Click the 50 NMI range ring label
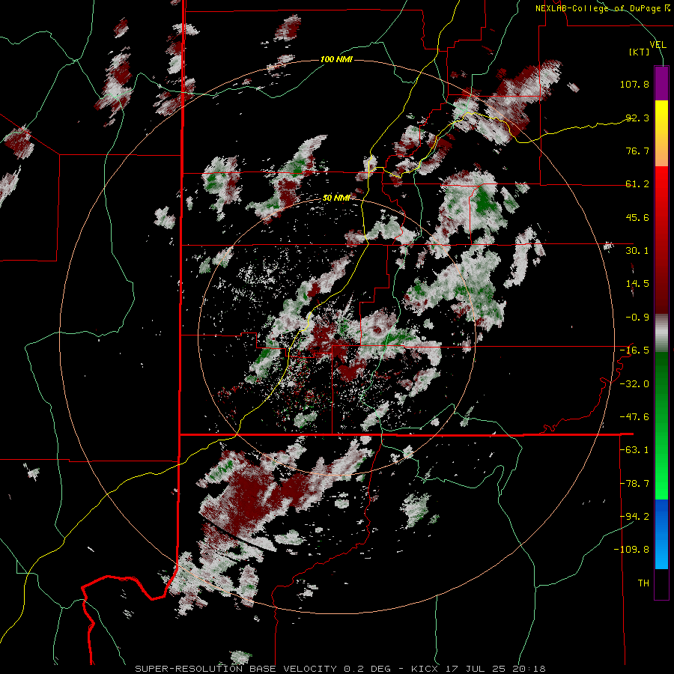This screenshot has width=674, height=674. 336,198
